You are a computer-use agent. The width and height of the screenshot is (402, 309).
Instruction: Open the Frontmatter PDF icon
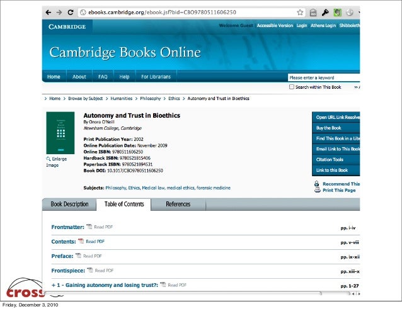89,227
